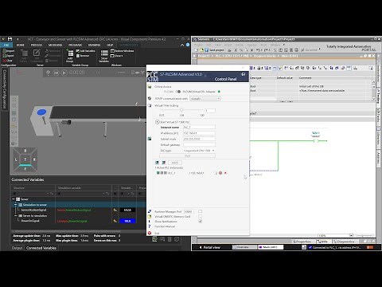The width and height of the screenshot is (382, 287).
Task: Click the Add Group icon in Variable Group
Action: click(x=70, y=56)
